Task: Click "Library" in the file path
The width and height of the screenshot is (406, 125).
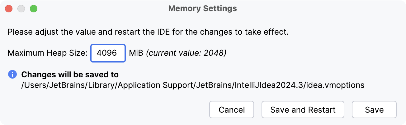Action: [104, 85]
